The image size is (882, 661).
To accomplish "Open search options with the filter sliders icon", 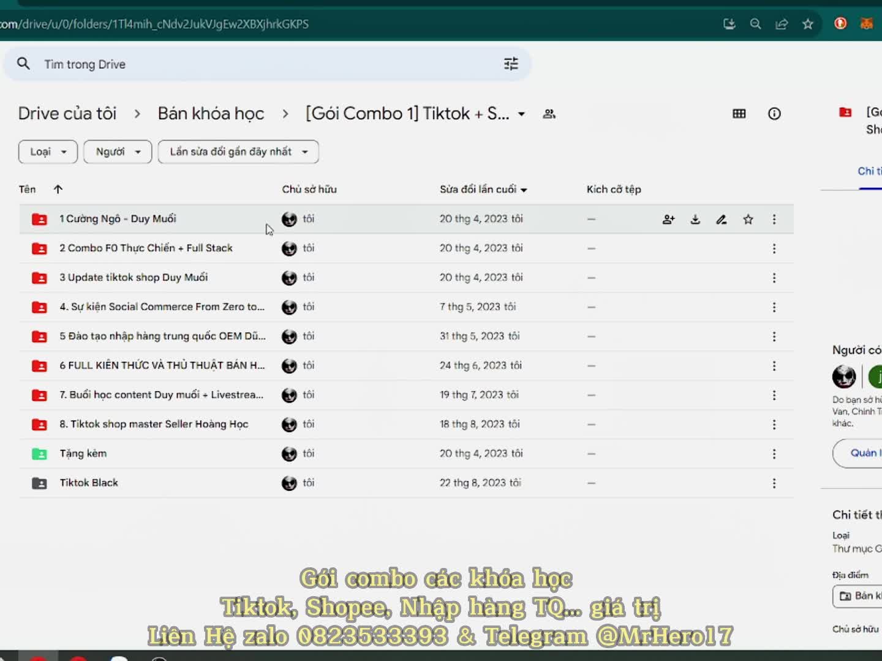I will point(511,64).
